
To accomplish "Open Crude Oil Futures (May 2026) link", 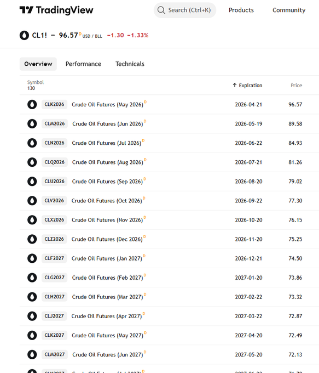I will click(x=108, y=105).
